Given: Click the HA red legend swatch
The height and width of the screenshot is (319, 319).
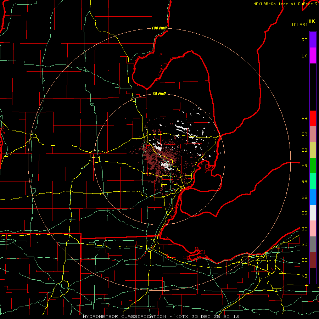Looking at the screenshot, I should 313,118.
